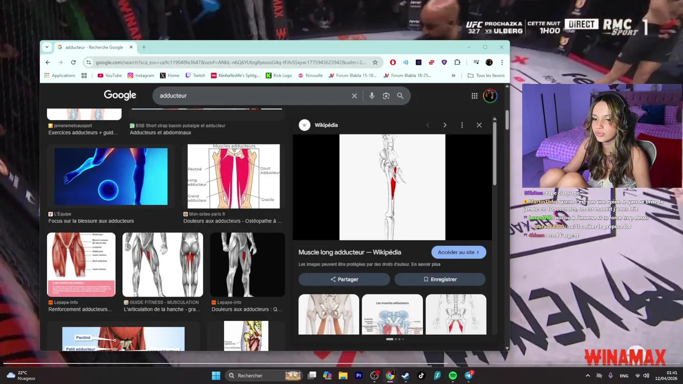Open the ENG language switcher
The height and width of the screenshot is (384, 683).
pos(624,376)
